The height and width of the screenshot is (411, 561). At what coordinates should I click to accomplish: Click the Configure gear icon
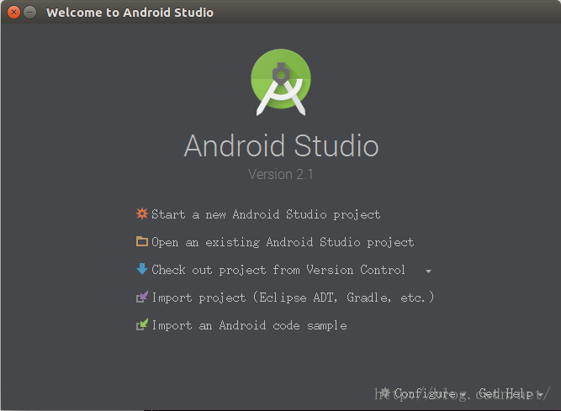coord(385,393)
